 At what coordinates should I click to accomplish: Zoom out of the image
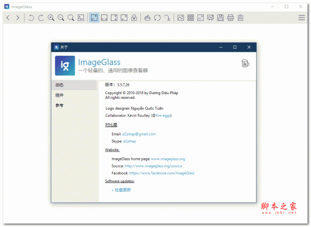61,18
